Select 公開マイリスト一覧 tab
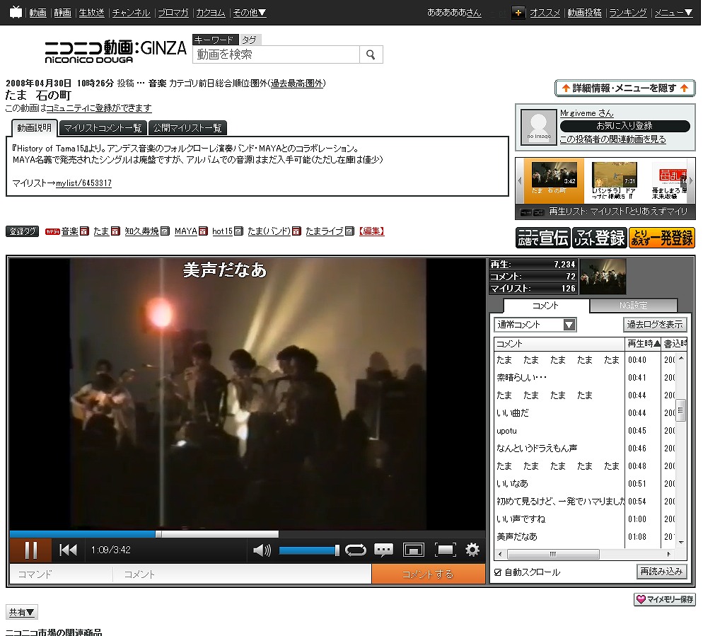This screenshot has width=703, height=636. [x=187, y=128]
